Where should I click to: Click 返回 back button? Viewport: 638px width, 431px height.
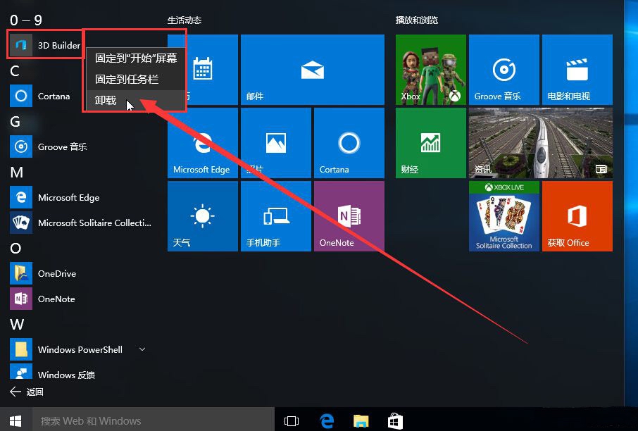pyautogui.click(x=27, y=392)
